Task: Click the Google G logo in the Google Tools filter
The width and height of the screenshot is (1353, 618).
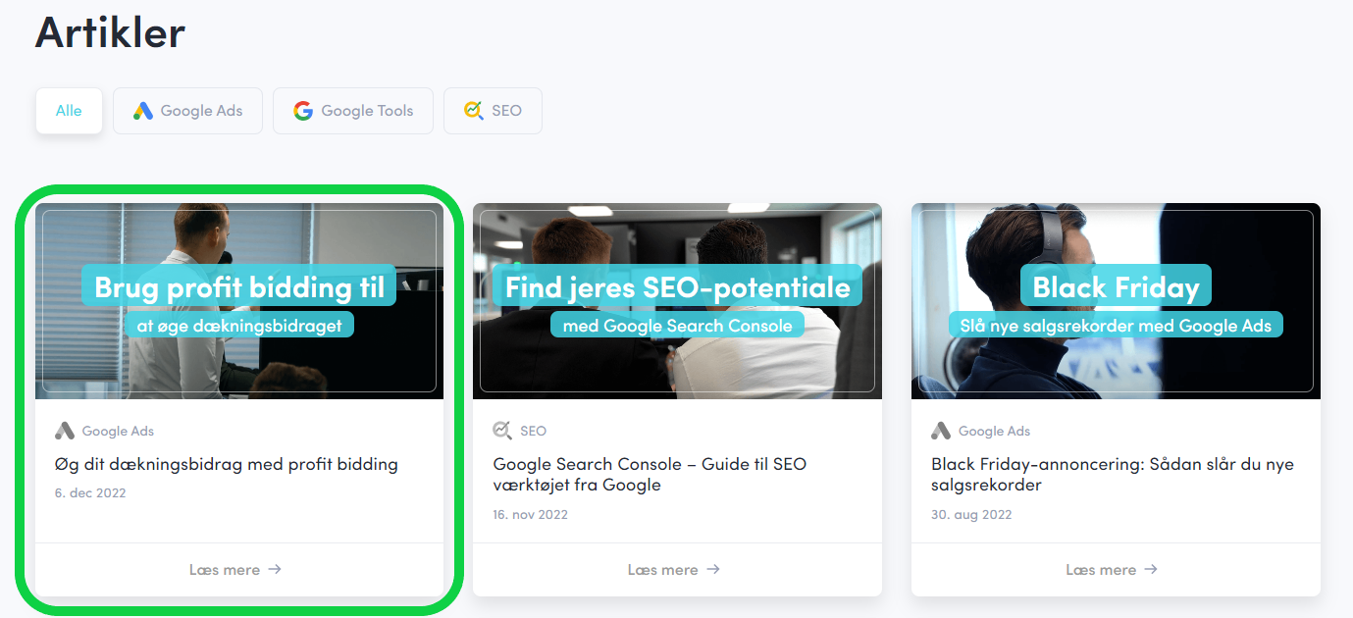Action: (303, 111)
